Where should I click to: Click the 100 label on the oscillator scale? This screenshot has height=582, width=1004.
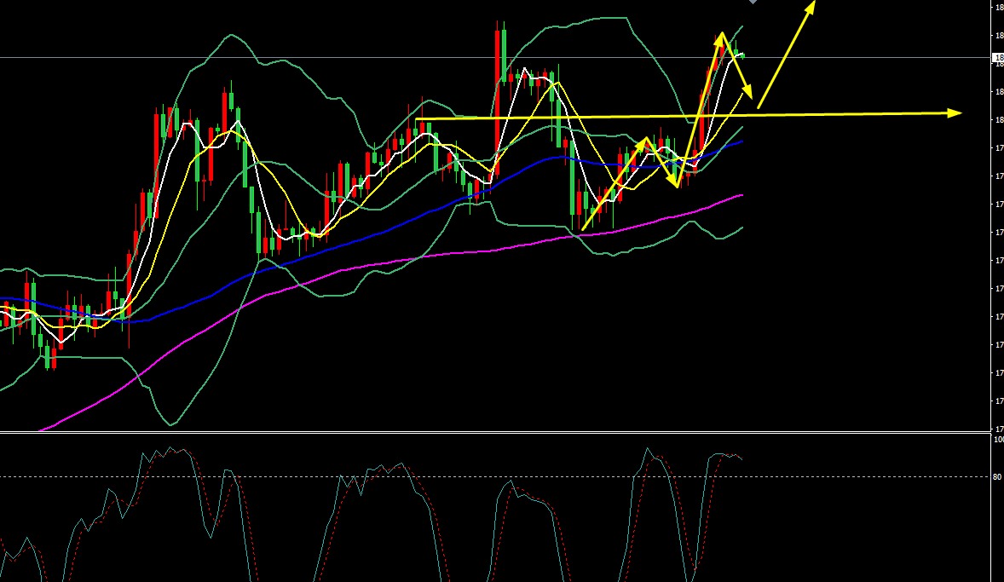pyautogui.click(x=997, y=439)
